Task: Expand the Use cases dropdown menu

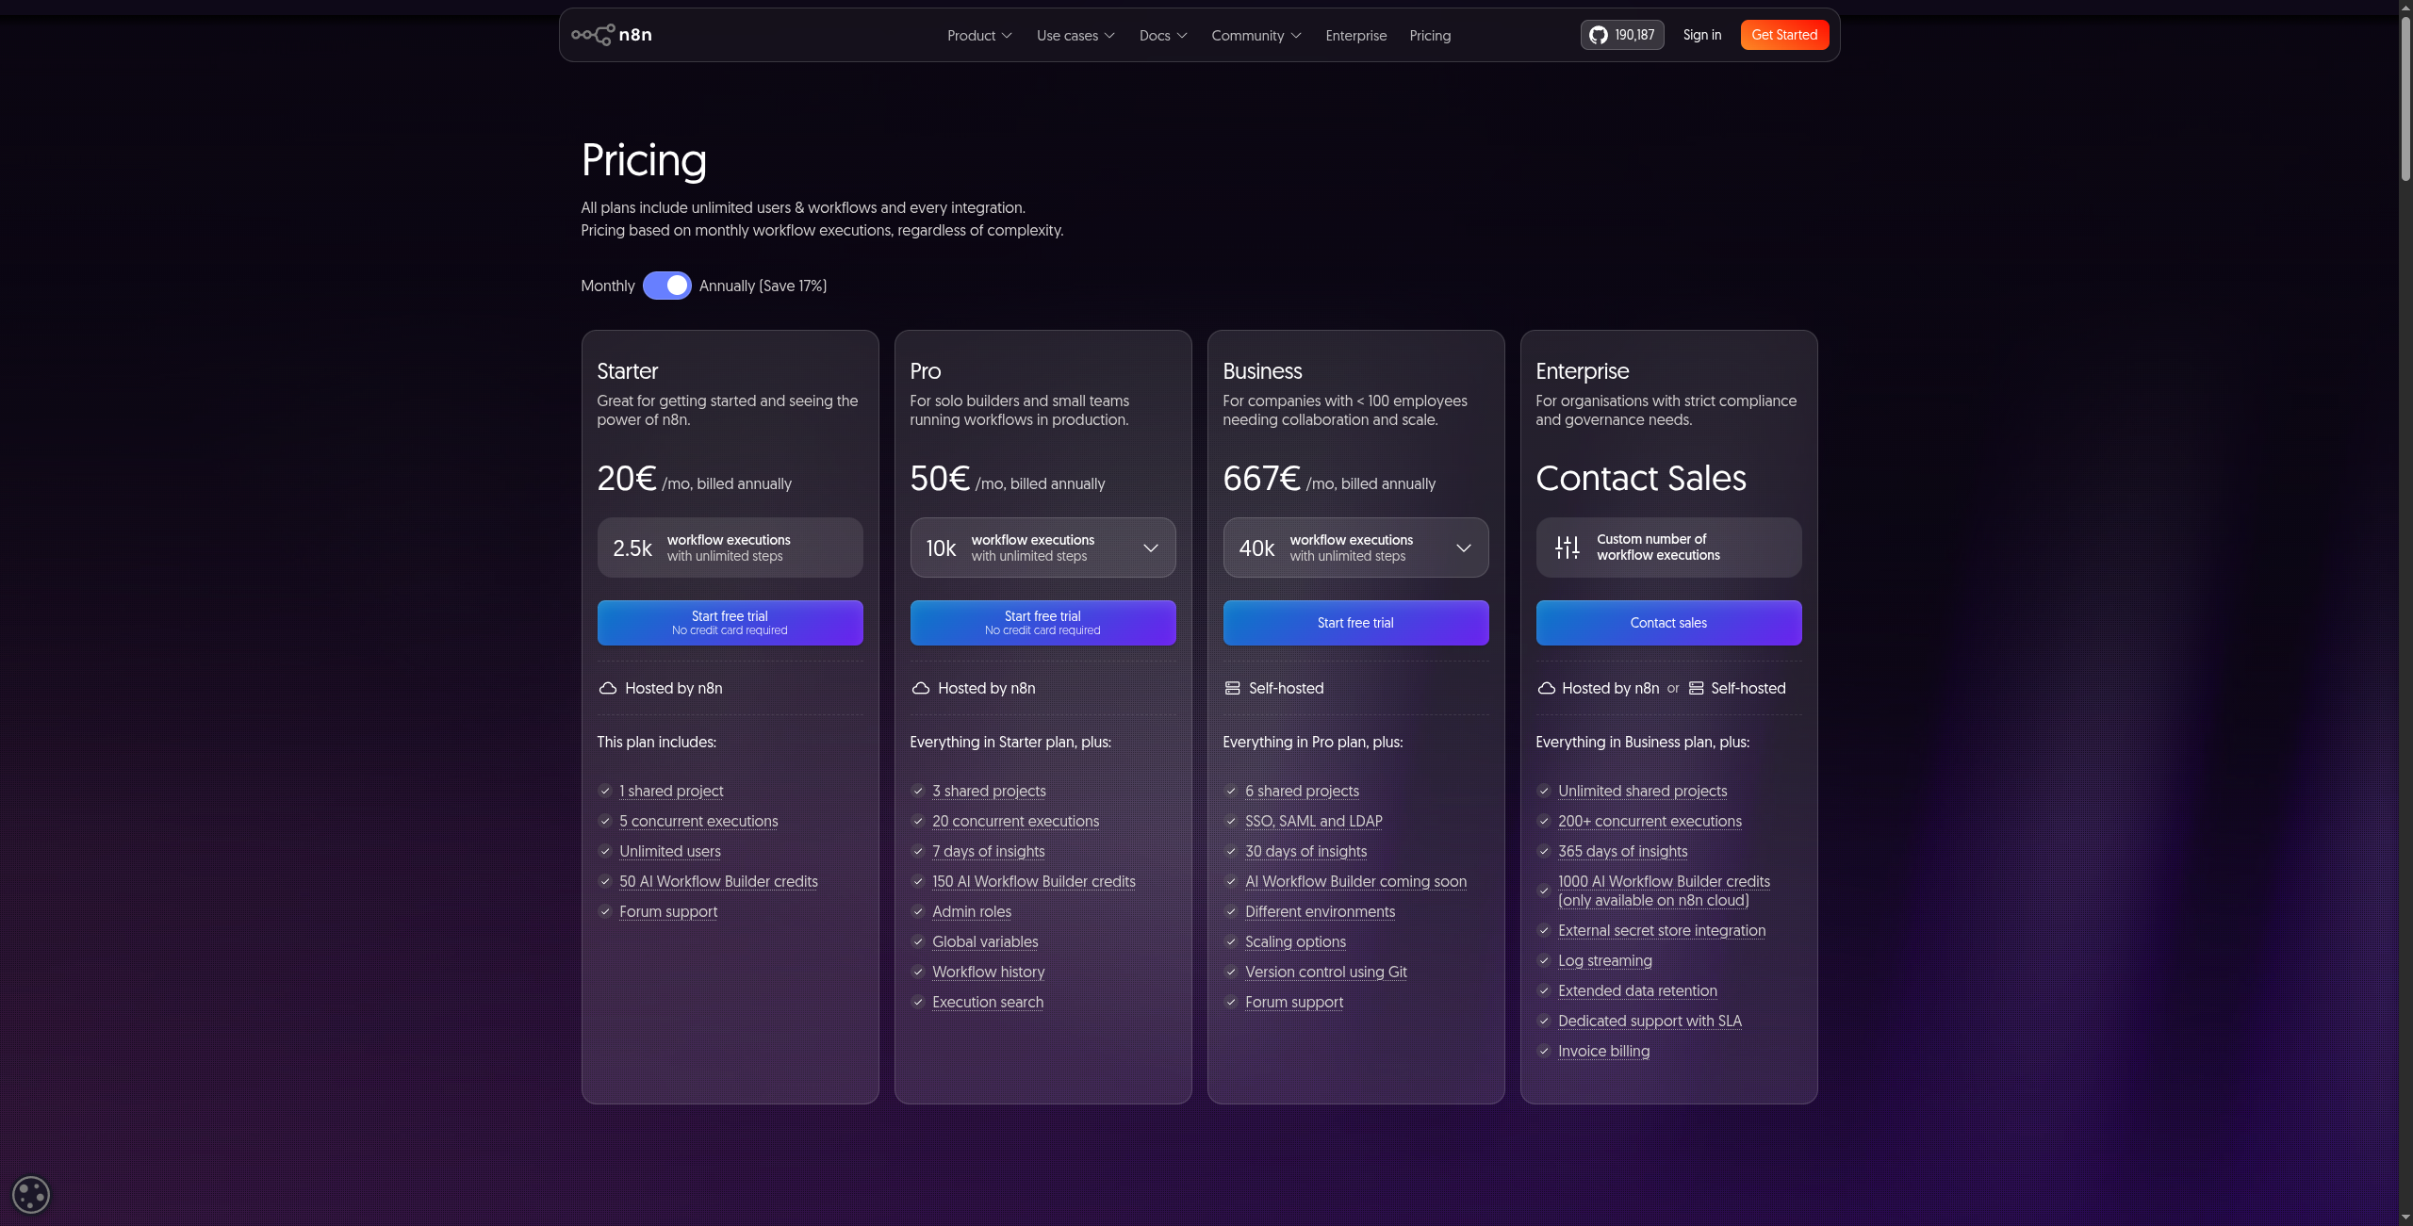Action: (1075, 36)
